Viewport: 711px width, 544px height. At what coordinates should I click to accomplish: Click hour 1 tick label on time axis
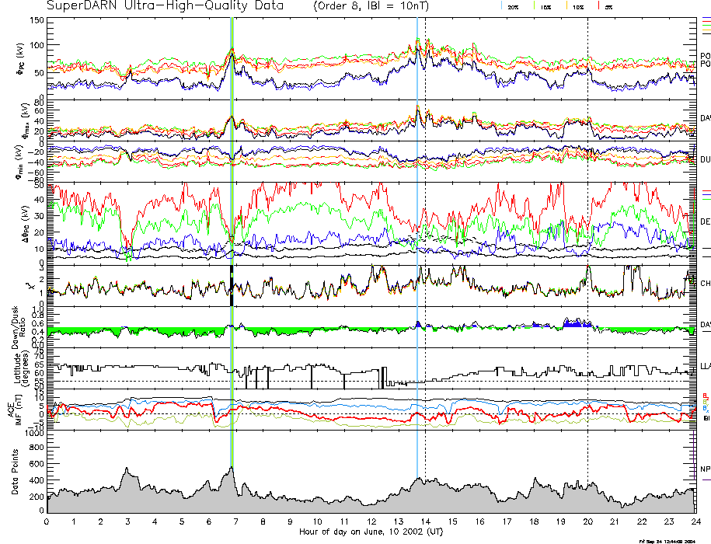74,521
